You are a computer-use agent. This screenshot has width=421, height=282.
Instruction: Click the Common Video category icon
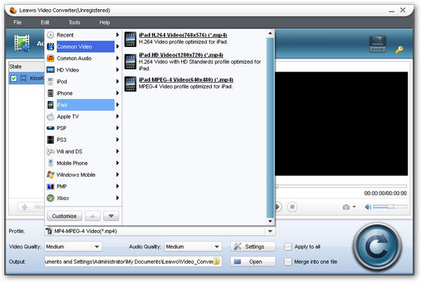pos(51,47)
